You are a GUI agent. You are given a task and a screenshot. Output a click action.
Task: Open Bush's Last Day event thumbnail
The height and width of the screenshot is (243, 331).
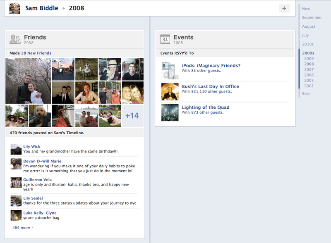[x=170, y=92]
